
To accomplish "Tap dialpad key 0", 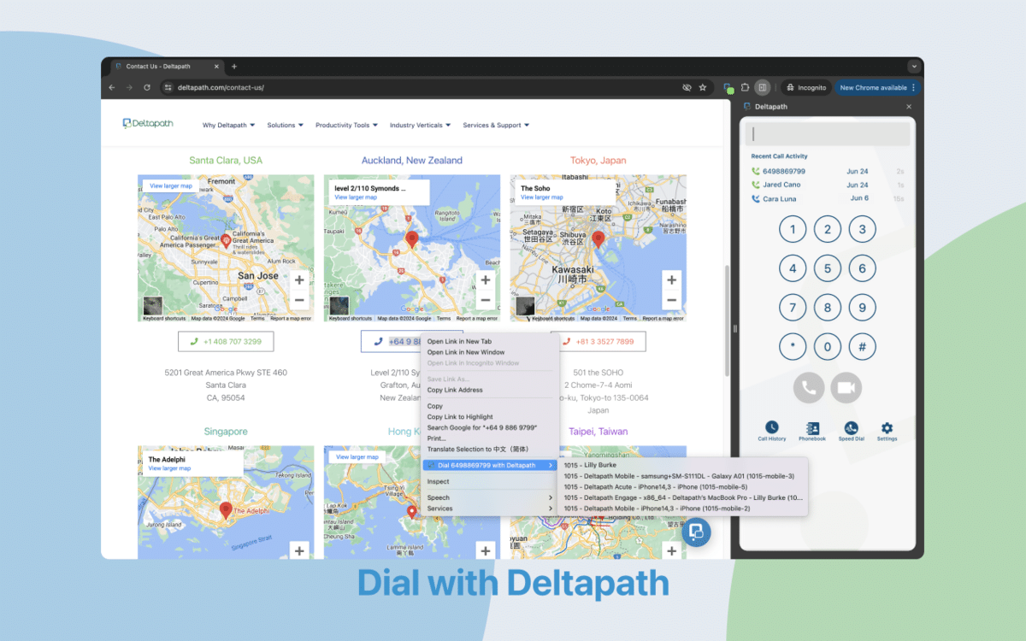I will coord(828,347).
